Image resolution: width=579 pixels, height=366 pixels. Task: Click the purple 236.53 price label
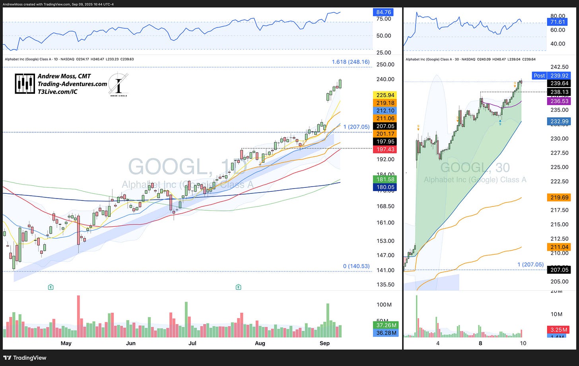(x=559, y=101)
